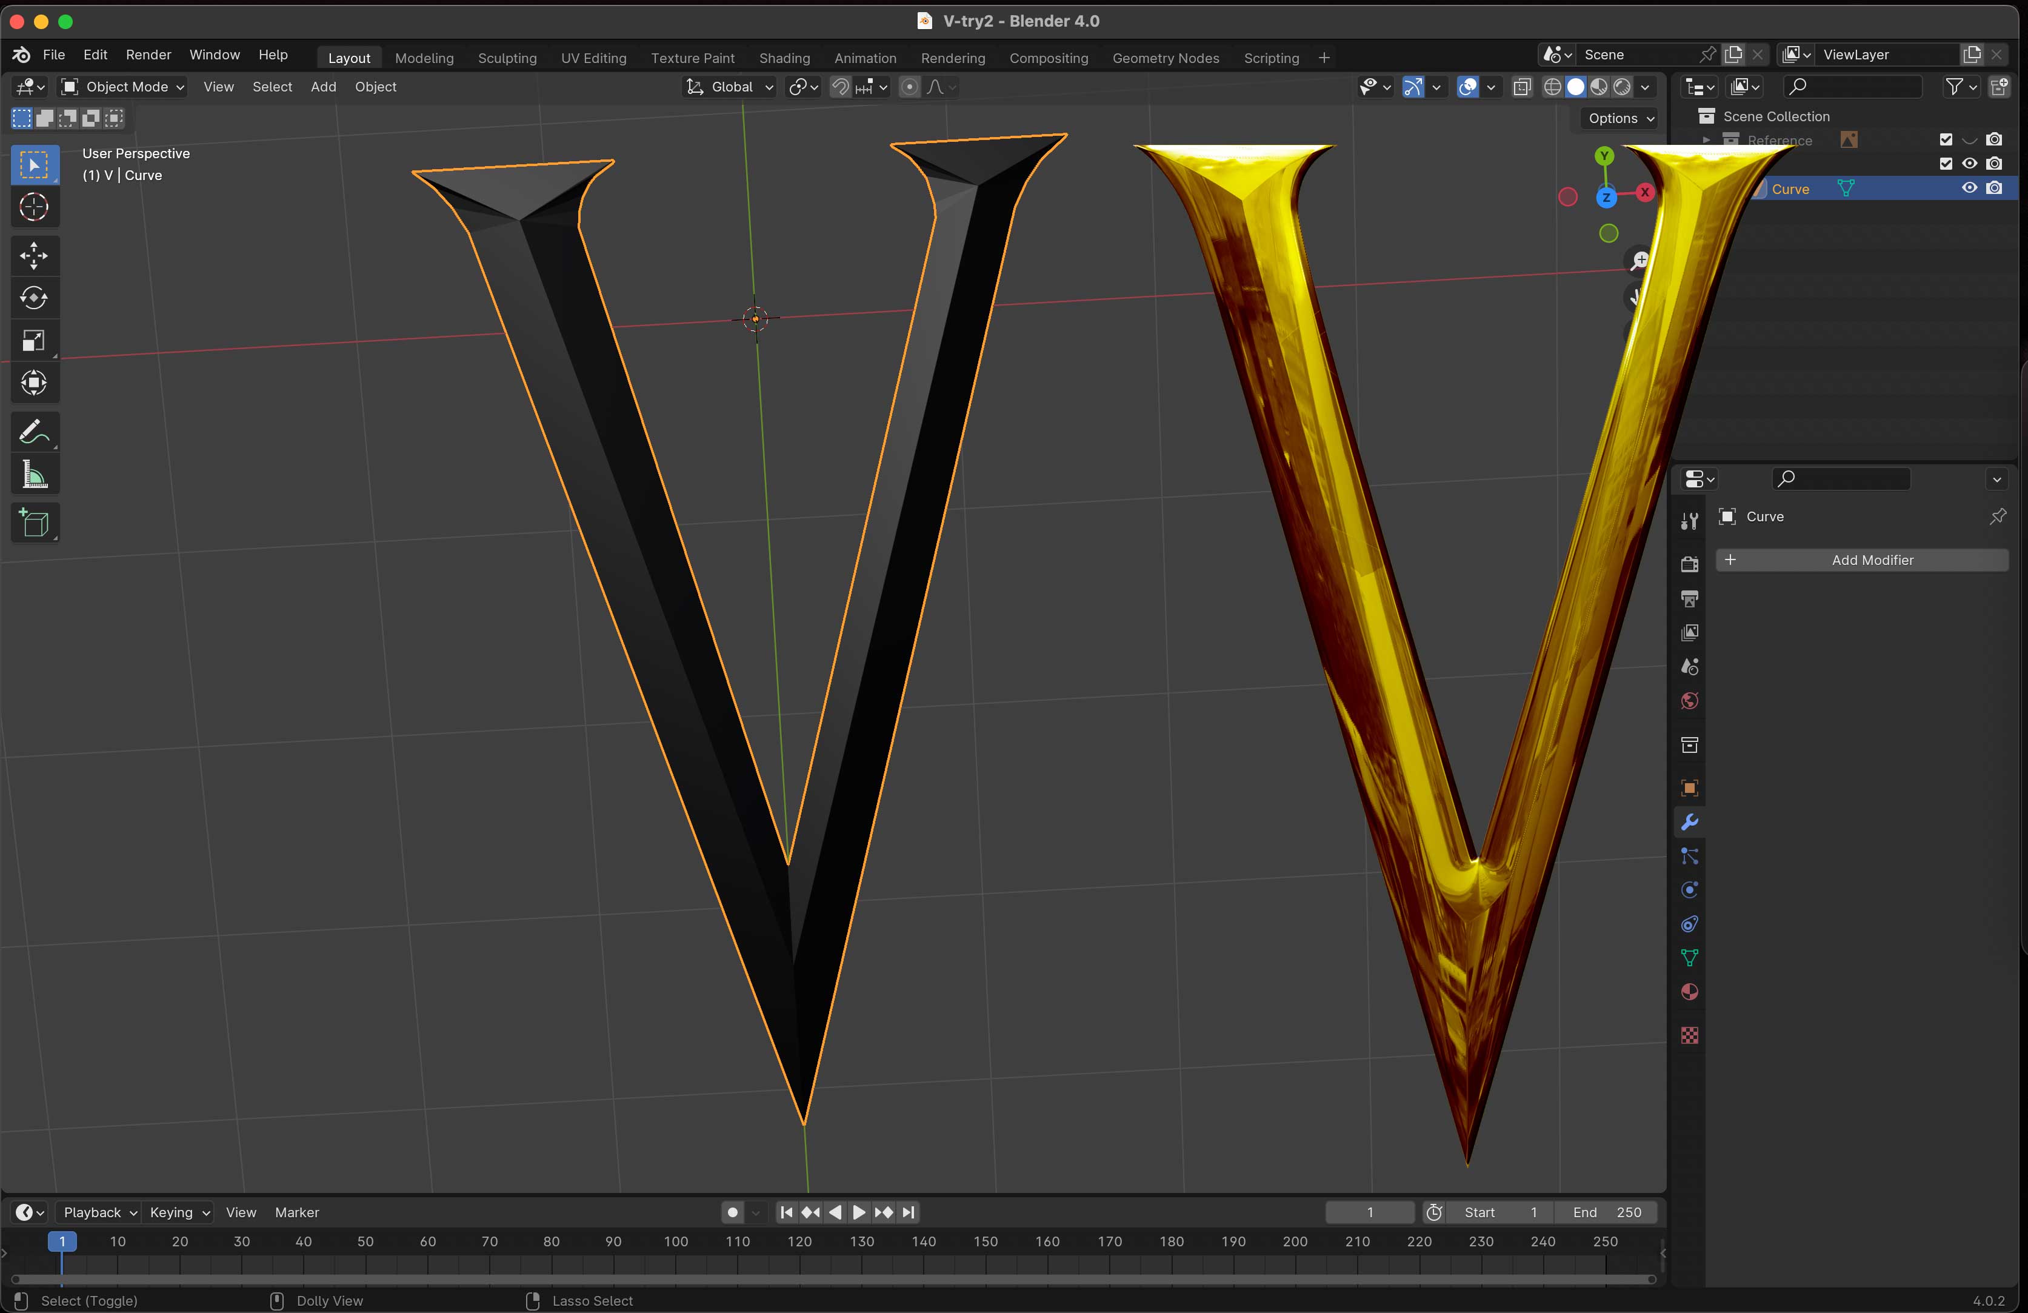The height and width of the screenshot is (1313, 2028).
Task: Add a new collection in the outliner
Action: [x=1998, y=86]
